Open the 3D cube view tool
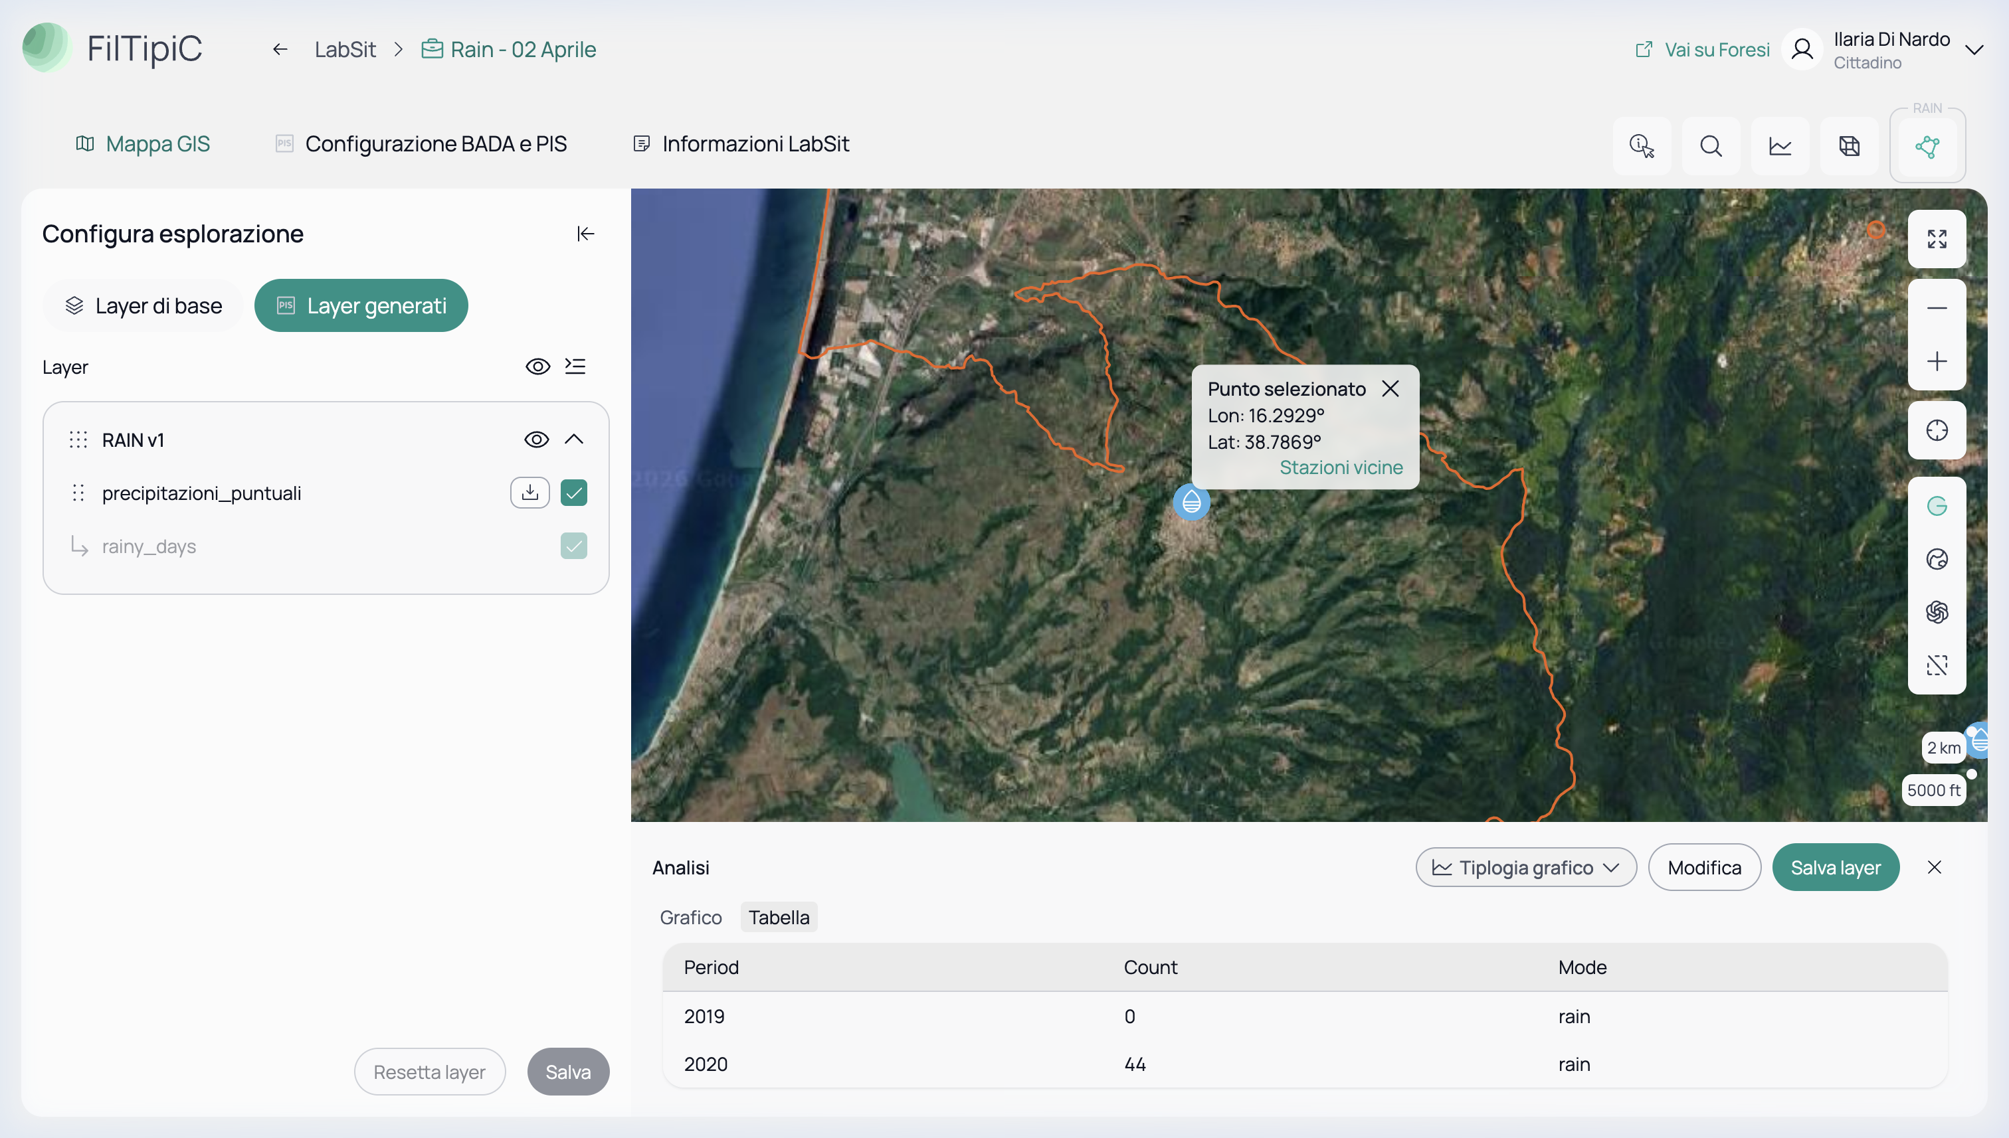The width and height of the screenshot is (2009, 1138). (1849, 146)
